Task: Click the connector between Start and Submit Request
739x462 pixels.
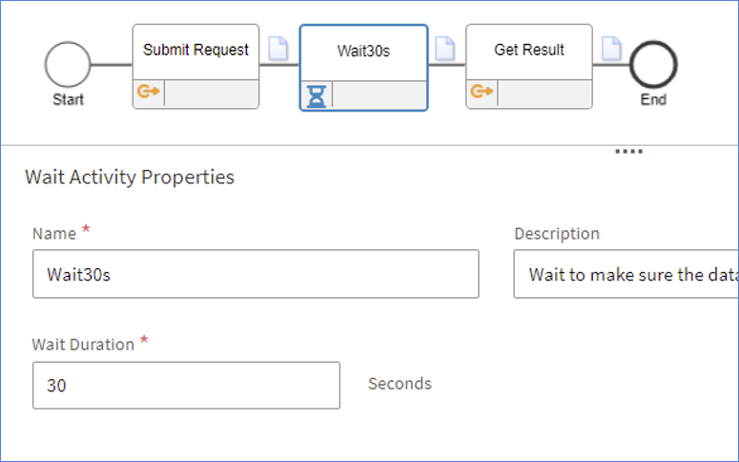Action: point(112,66)
